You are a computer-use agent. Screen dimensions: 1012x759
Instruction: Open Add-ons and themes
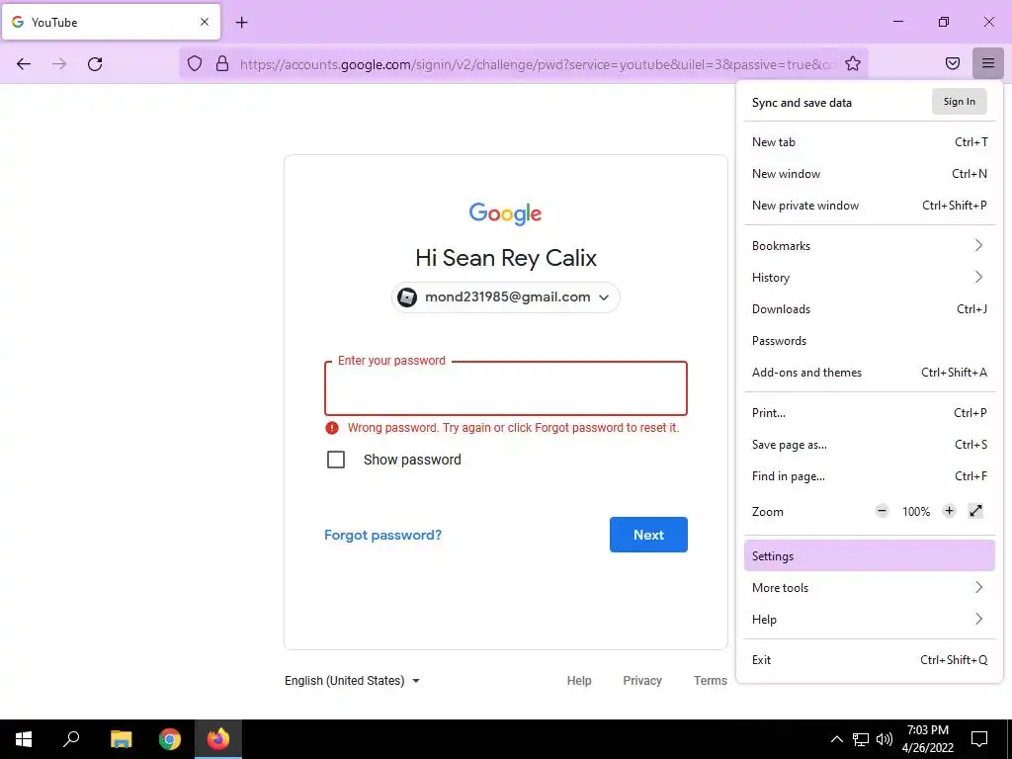pyautogui.click(x=870, y=372)
